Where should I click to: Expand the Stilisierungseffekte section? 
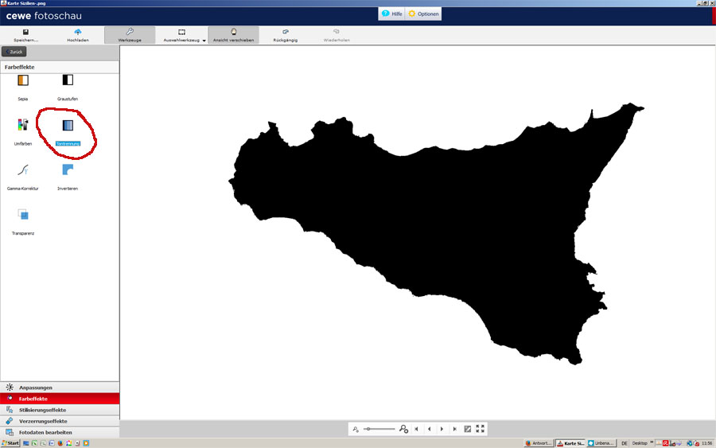60,410
